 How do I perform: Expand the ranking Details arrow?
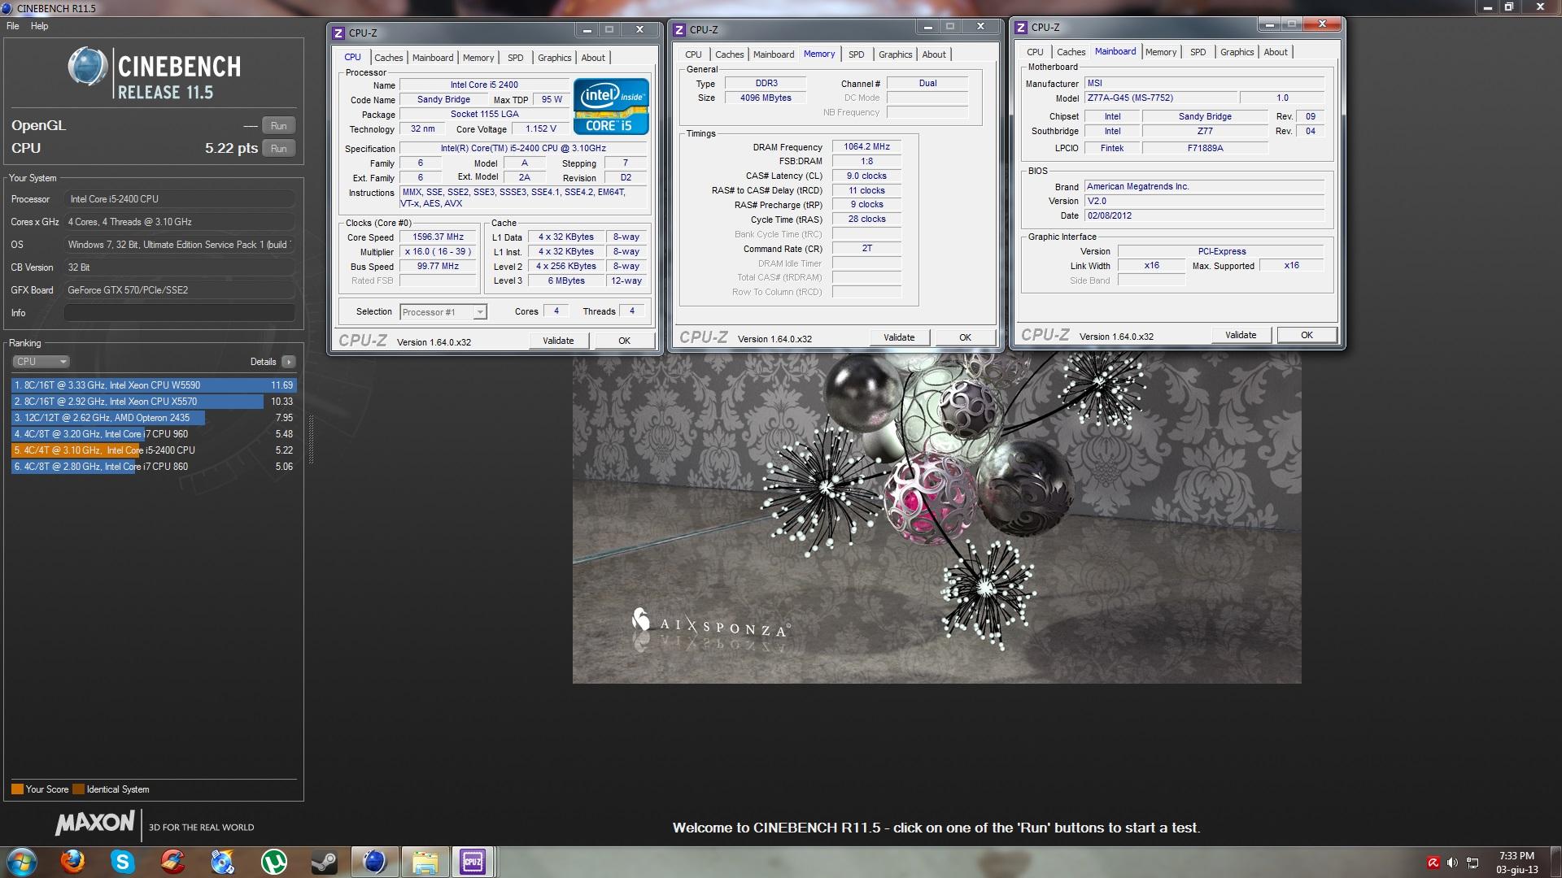tap(289, 362)
